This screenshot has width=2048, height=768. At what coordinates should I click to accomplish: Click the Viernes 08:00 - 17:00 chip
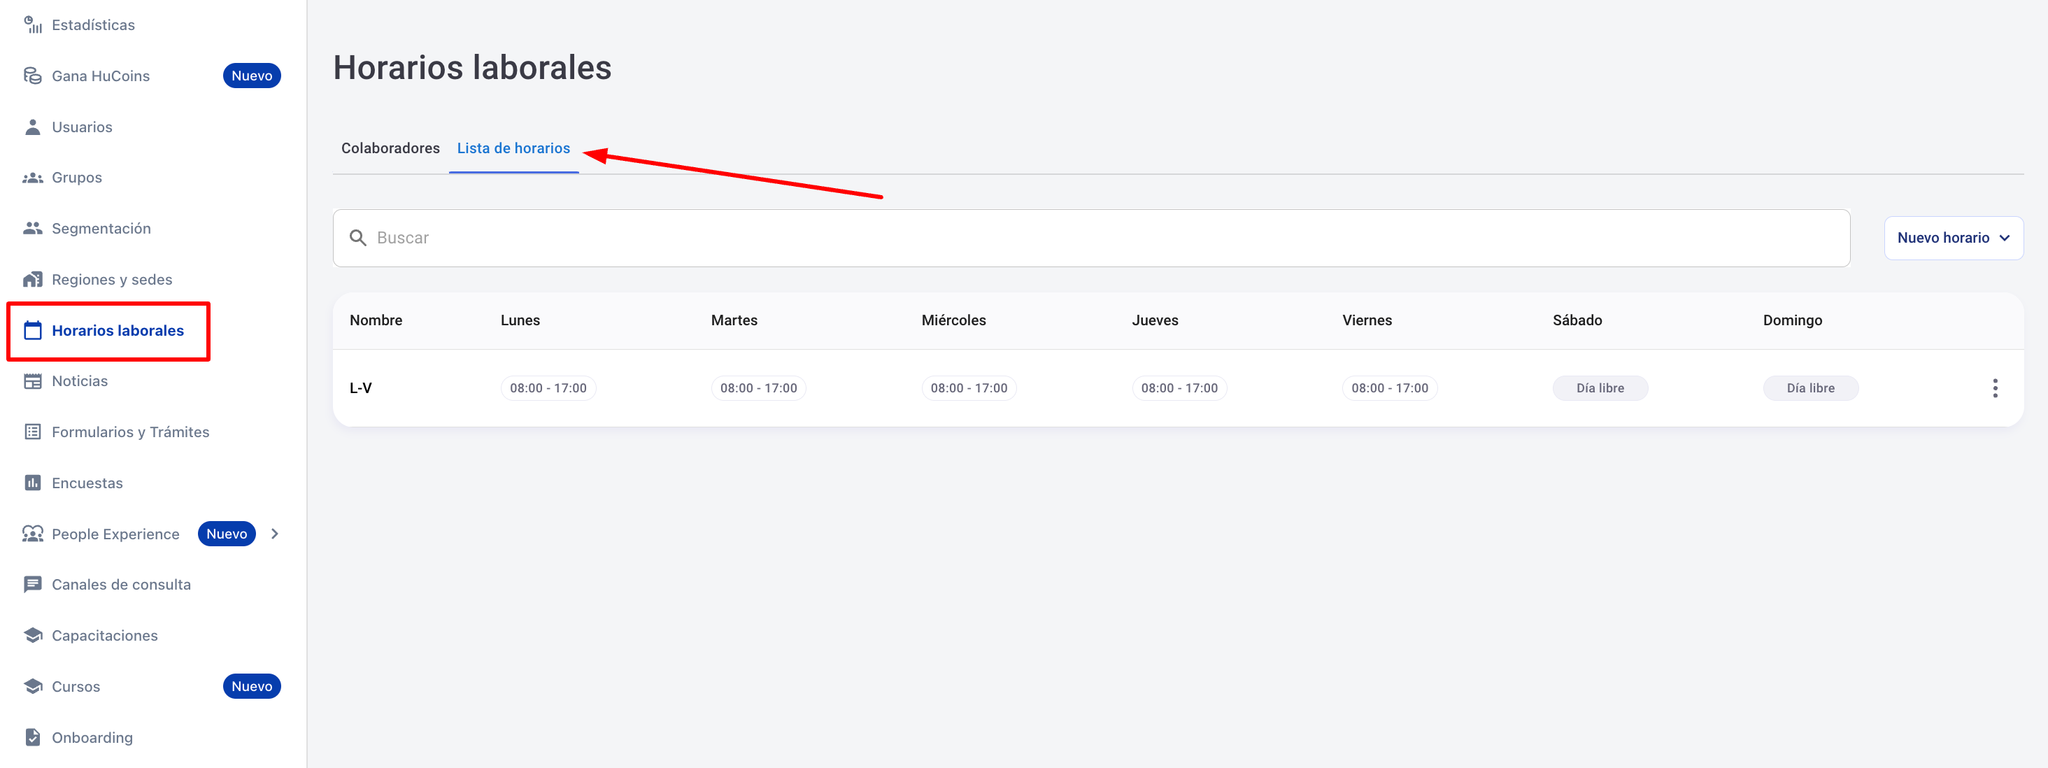coord(1390,388)
